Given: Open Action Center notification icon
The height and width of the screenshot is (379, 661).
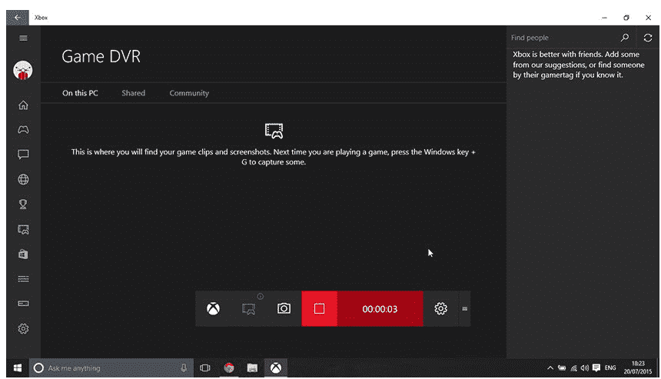Looking at the screenshot, I should 596,368.
